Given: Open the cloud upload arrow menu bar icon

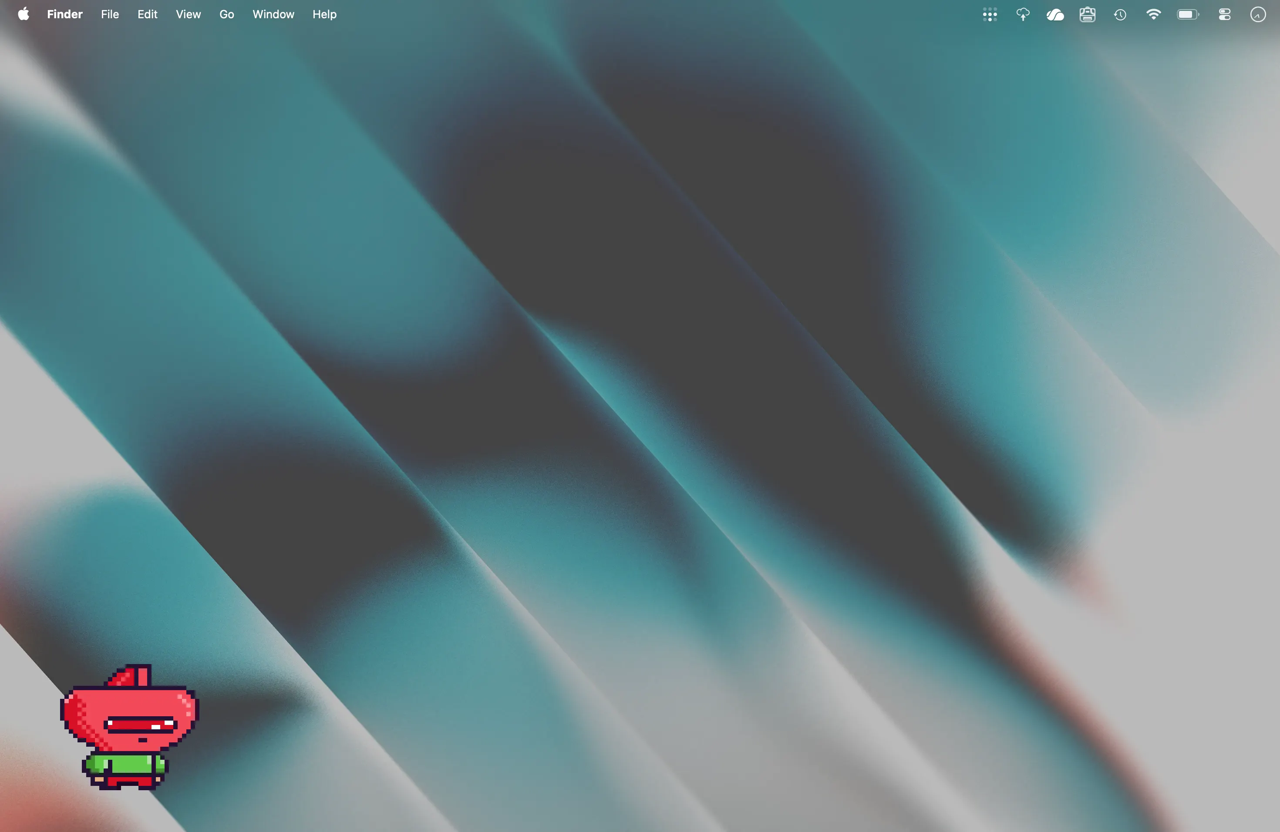Looking at the screenshot, I should pos(1022,14).
